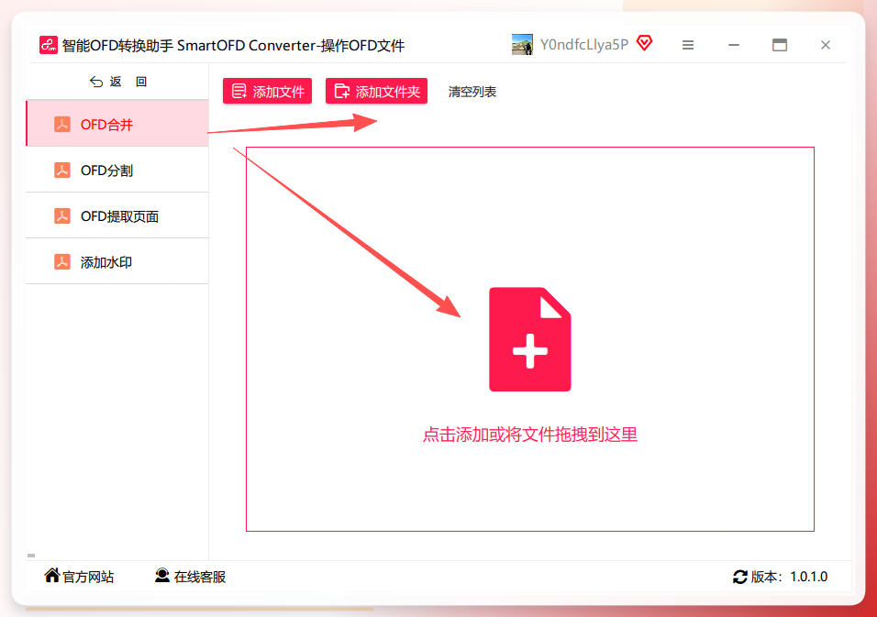Click the user avatar picture
Screen dimensions: 877x617
pyautogui.click(x=522, y=45)
